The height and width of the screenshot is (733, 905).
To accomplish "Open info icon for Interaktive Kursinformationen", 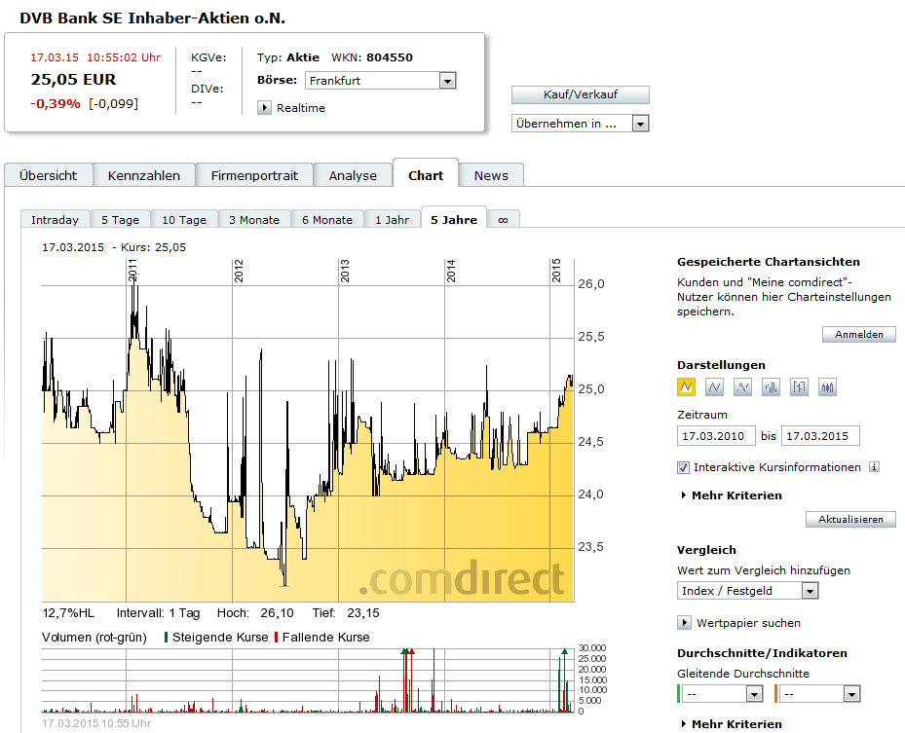I will [x=875, y=467].
